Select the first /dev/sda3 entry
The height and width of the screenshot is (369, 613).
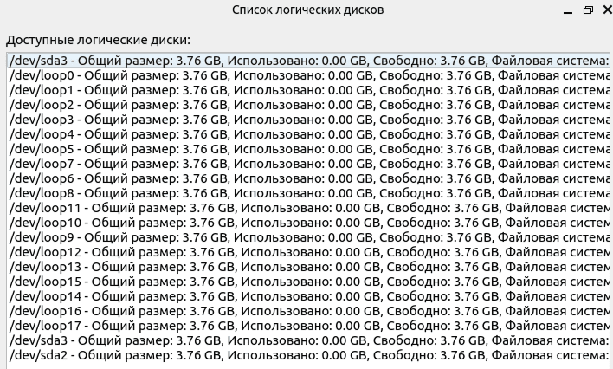(x=308, y=61)
